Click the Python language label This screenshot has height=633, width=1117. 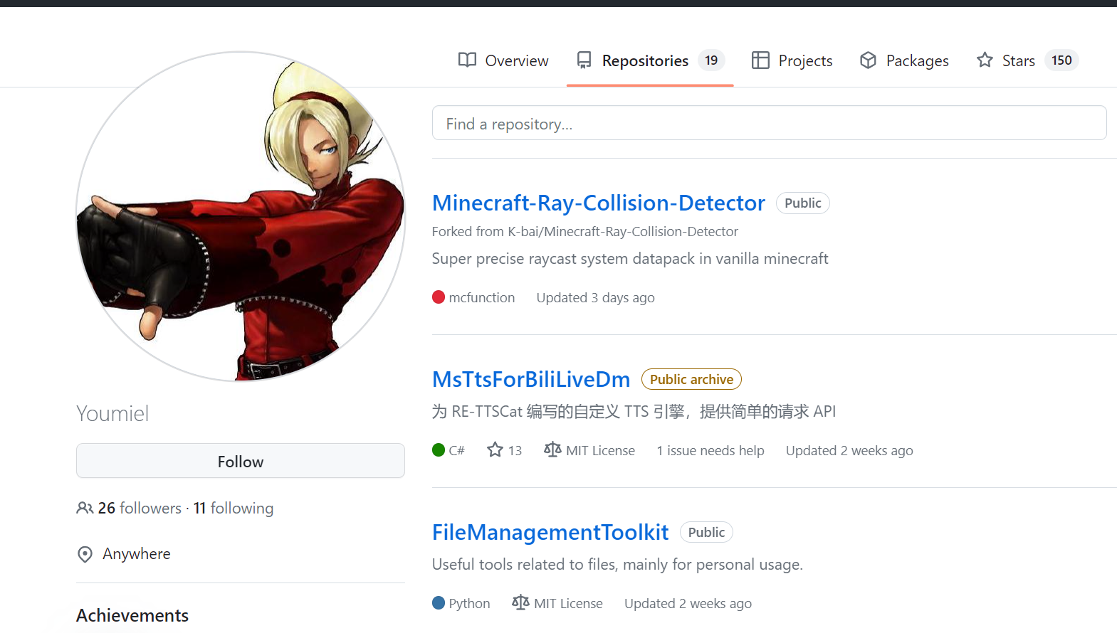[470, 603]
